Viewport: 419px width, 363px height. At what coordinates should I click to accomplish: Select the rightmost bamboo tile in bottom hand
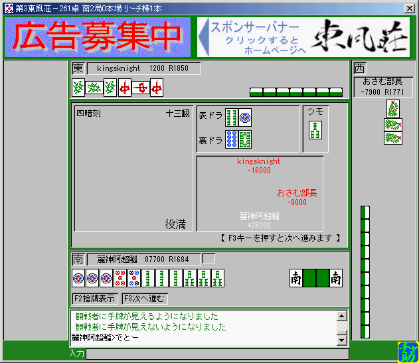217,277
